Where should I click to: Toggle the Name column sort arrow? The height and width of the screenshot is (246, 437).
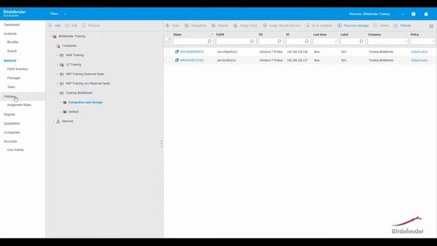tap(212, 35)
